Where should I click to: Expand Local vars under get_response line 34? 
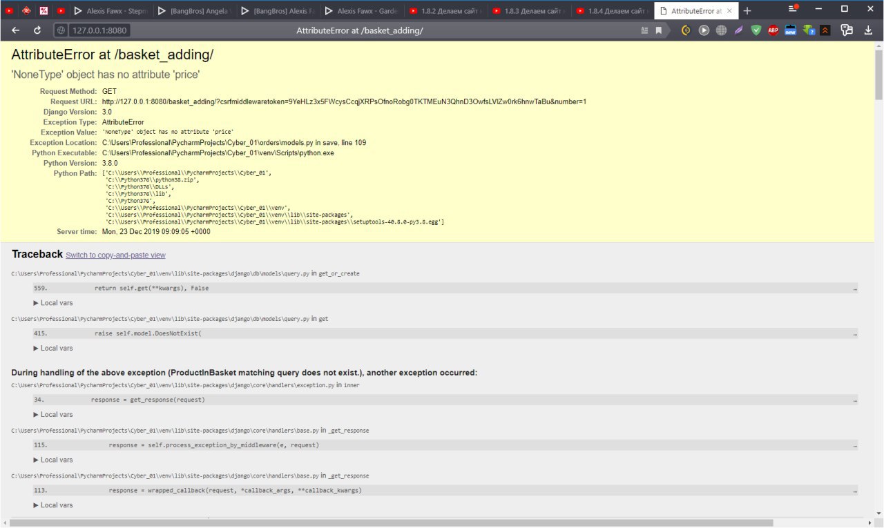pos(53,415)
